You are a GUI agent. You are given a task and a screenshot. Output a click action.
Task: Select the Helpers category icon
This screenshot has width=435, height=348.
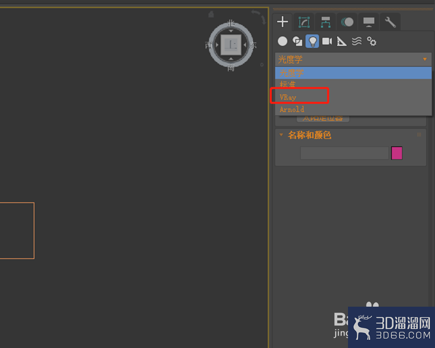tap(341, 41)
